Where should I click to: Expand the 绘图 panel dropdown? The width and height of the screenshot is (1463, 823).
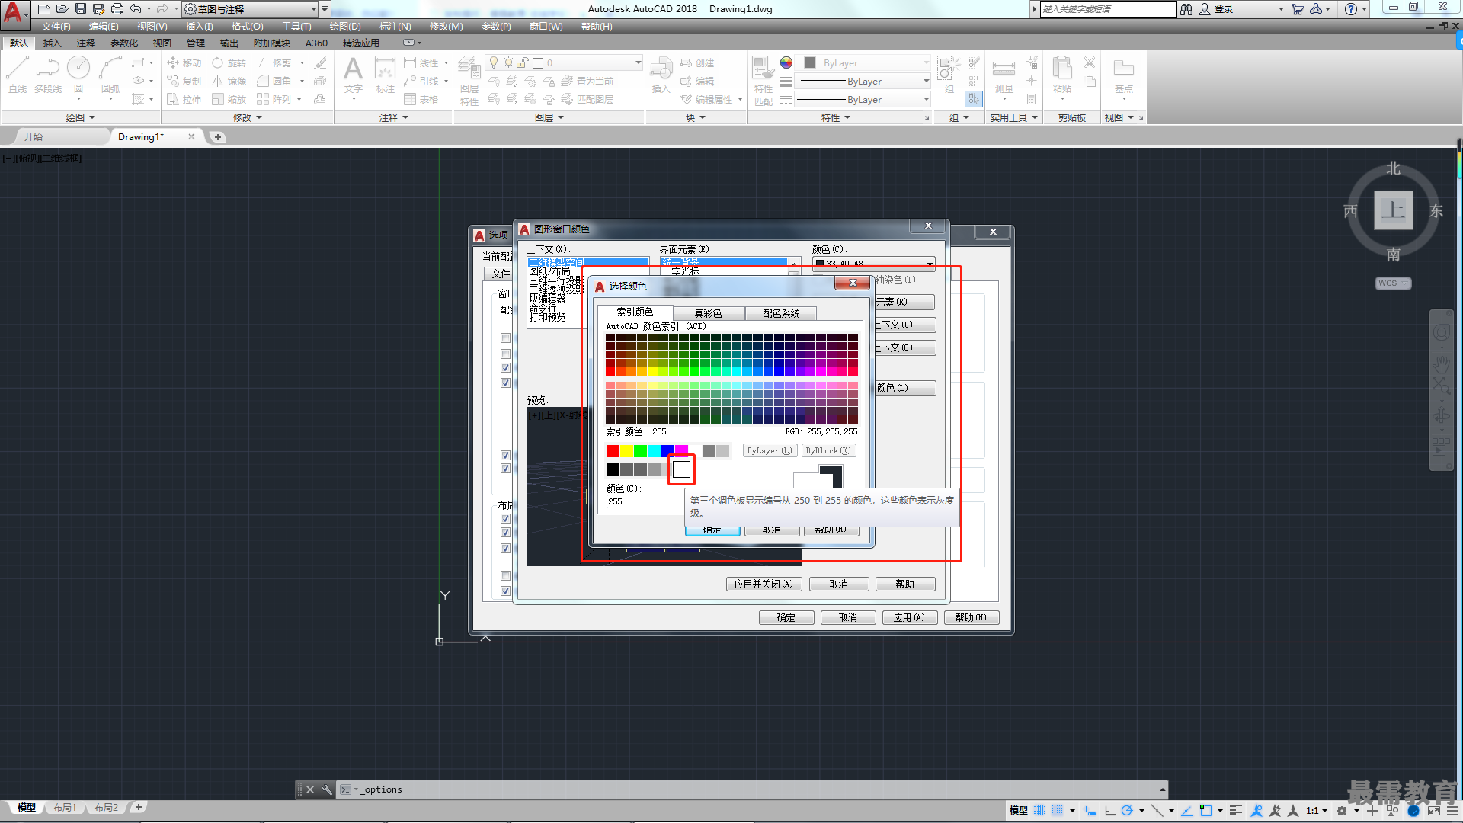80,117
